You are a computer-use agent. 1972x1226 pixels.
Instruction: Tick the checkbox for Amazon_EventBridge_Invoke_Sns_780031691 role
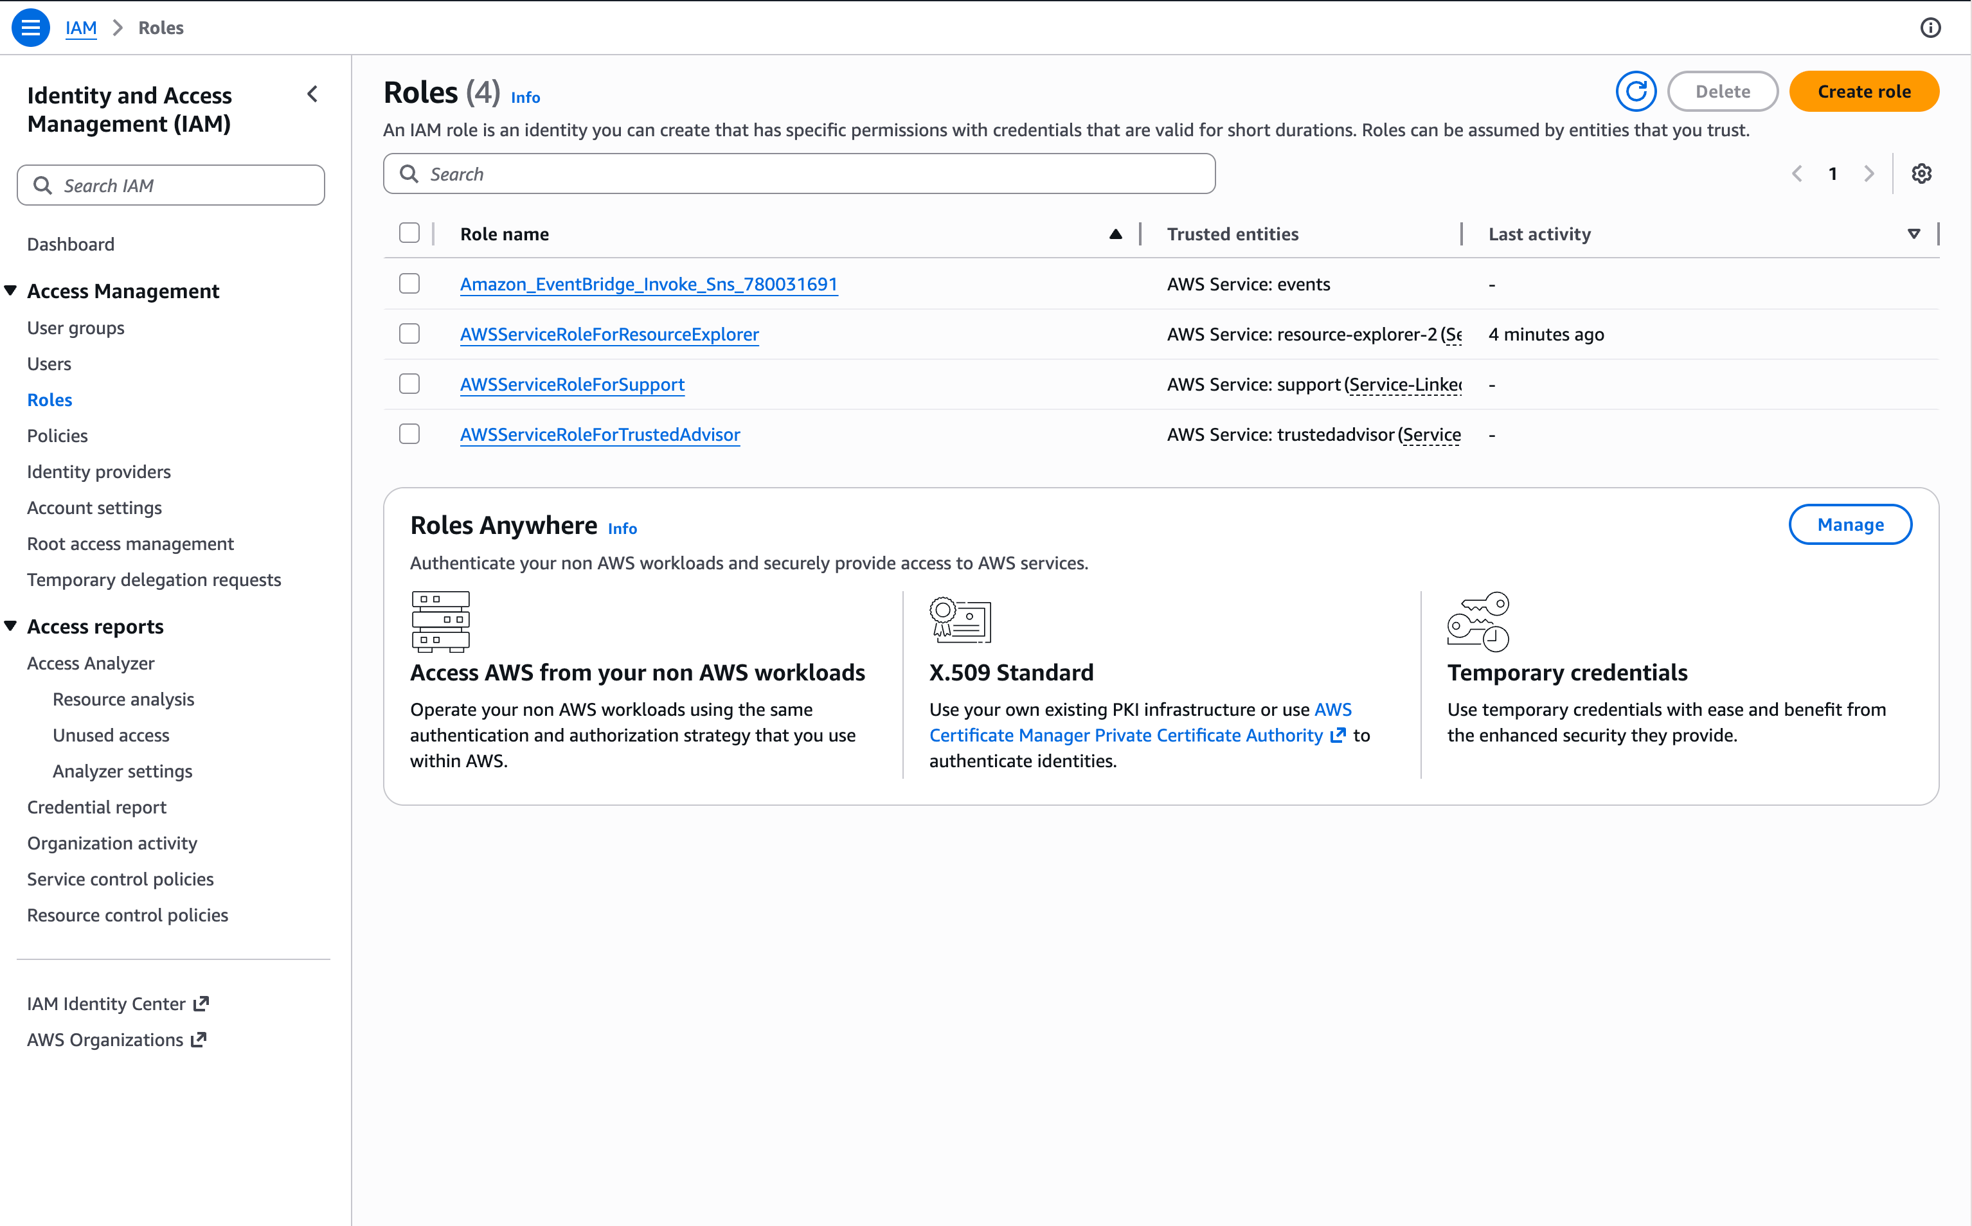409,283
